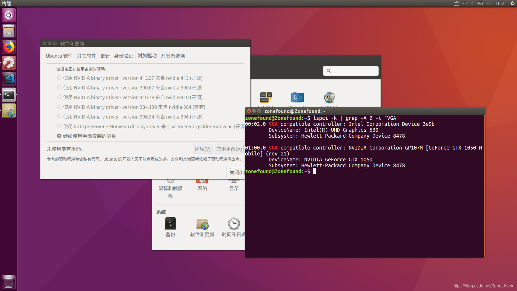Image resolution: width=517 pixels, height=291 pixels.
Task: Switch to the 附加驱动 tab
Action: tap(147, 56)
